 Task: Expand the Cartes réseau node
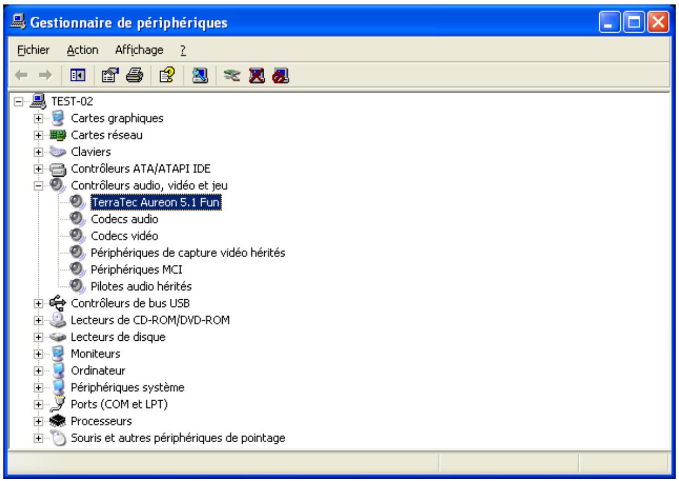38,135
